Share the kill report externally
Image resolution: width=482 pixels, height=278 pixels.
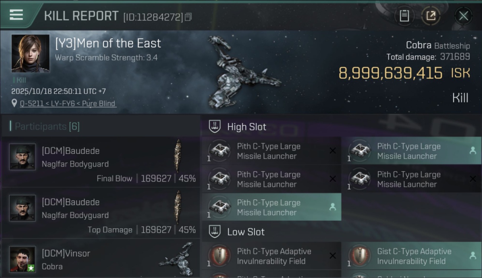click(x=431, y=16)
